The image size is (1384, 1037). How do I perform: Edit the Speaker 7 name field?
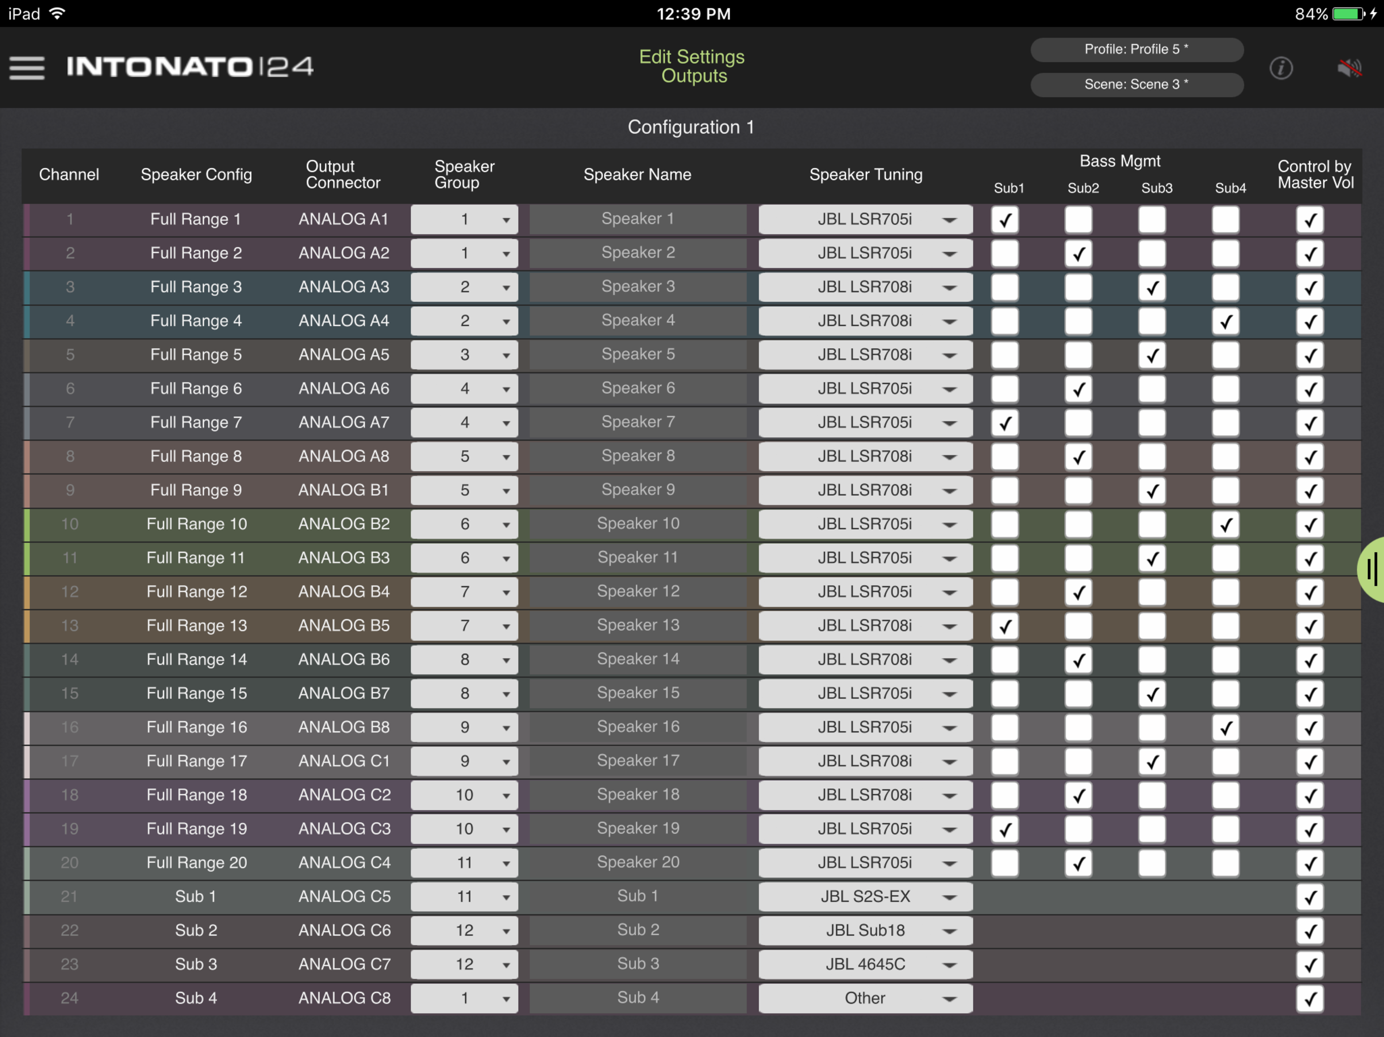pyautogui.click(x=638, y=422)
